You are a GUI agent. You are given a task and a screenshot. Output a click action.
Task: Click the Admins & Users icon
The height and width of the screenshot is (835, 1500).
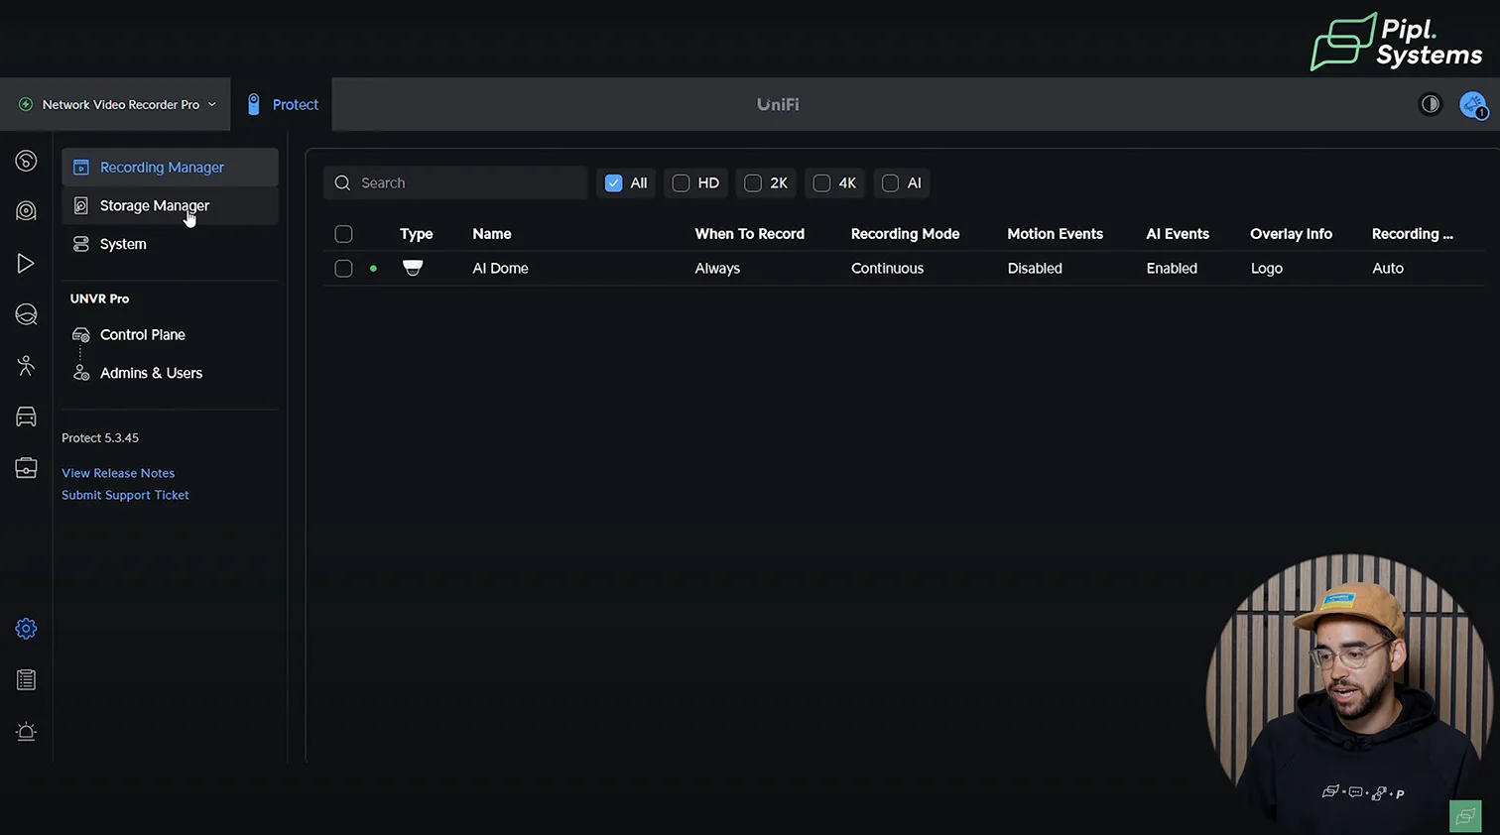tap(81, 373)
